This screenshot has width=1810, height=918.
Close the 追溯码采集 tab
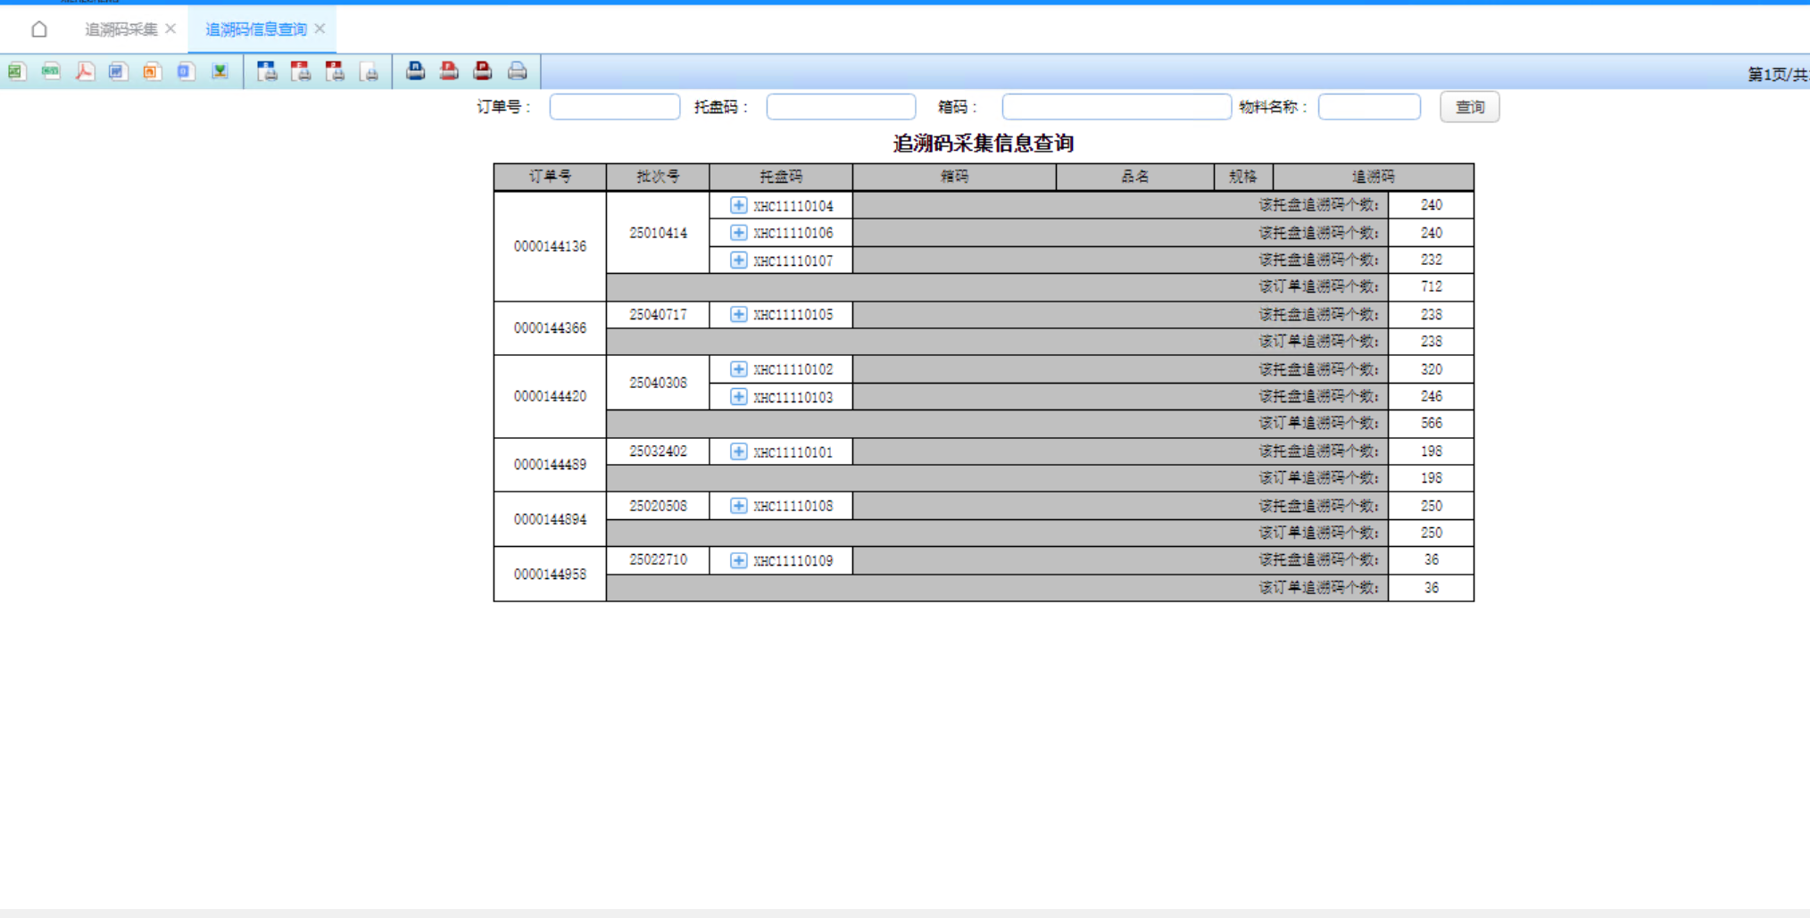coord(169,29)
